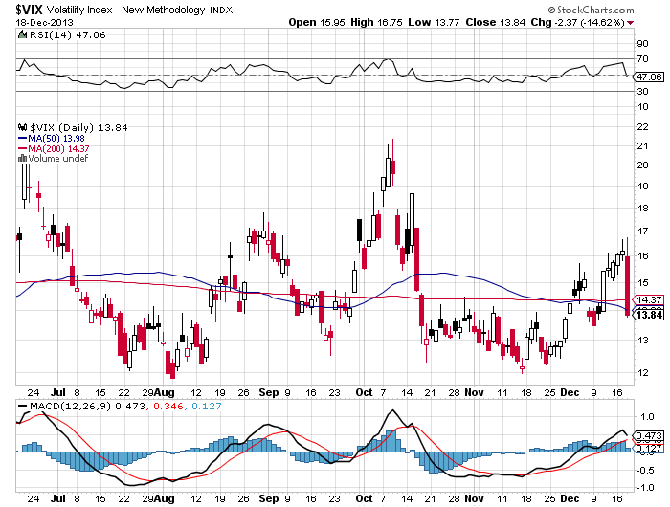This screenshot has width=670, height=507.
Task: Select the $VIX ticker symbol title
Action: 29,10
